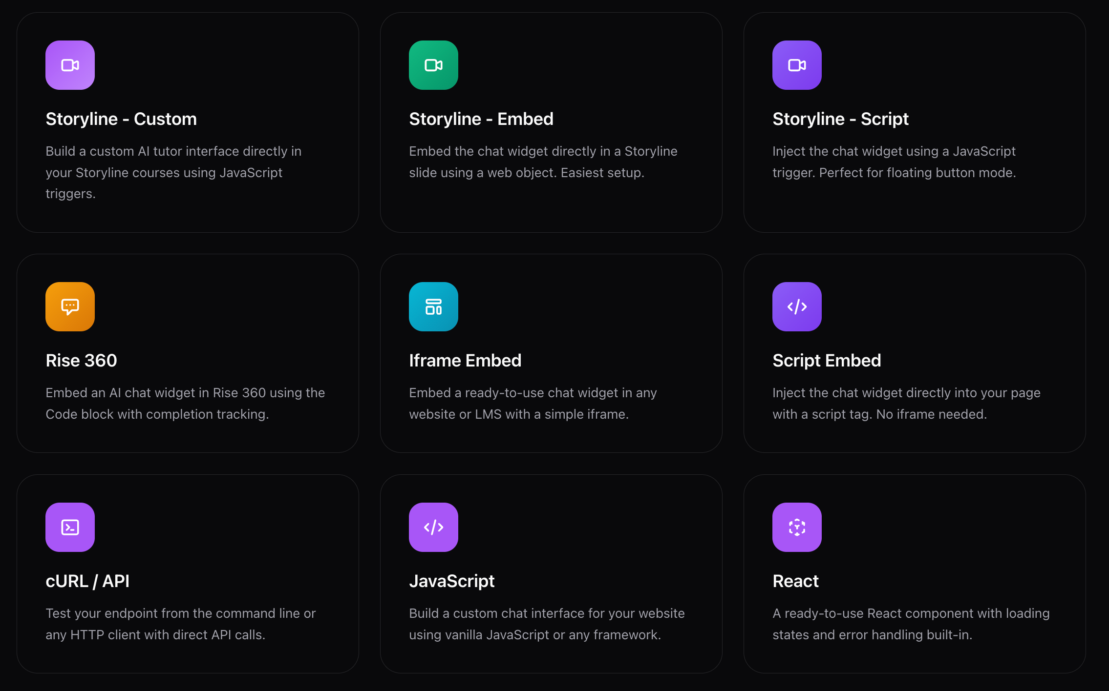
Task: Click the cURL / API terminal icon
Action: pyautogui.click(x=70, y=527)
